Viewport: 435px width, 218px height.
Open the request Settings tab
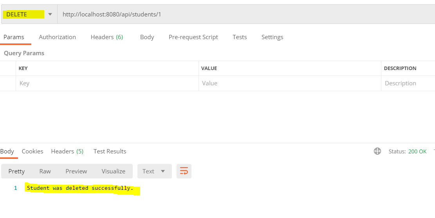[272, 37]
